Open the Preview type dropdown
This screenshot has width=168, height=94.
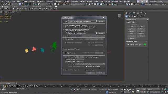point(90,64)
